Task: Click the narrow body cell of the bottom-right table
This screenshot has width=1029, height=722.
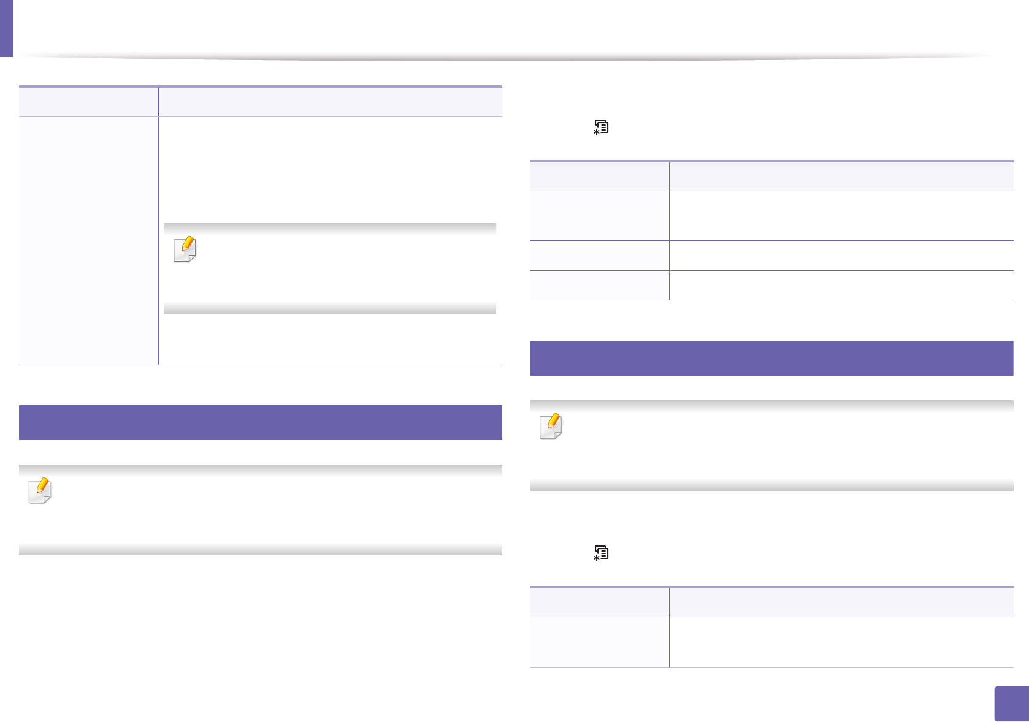Action: pyautogui.click(x=599, y=642)
